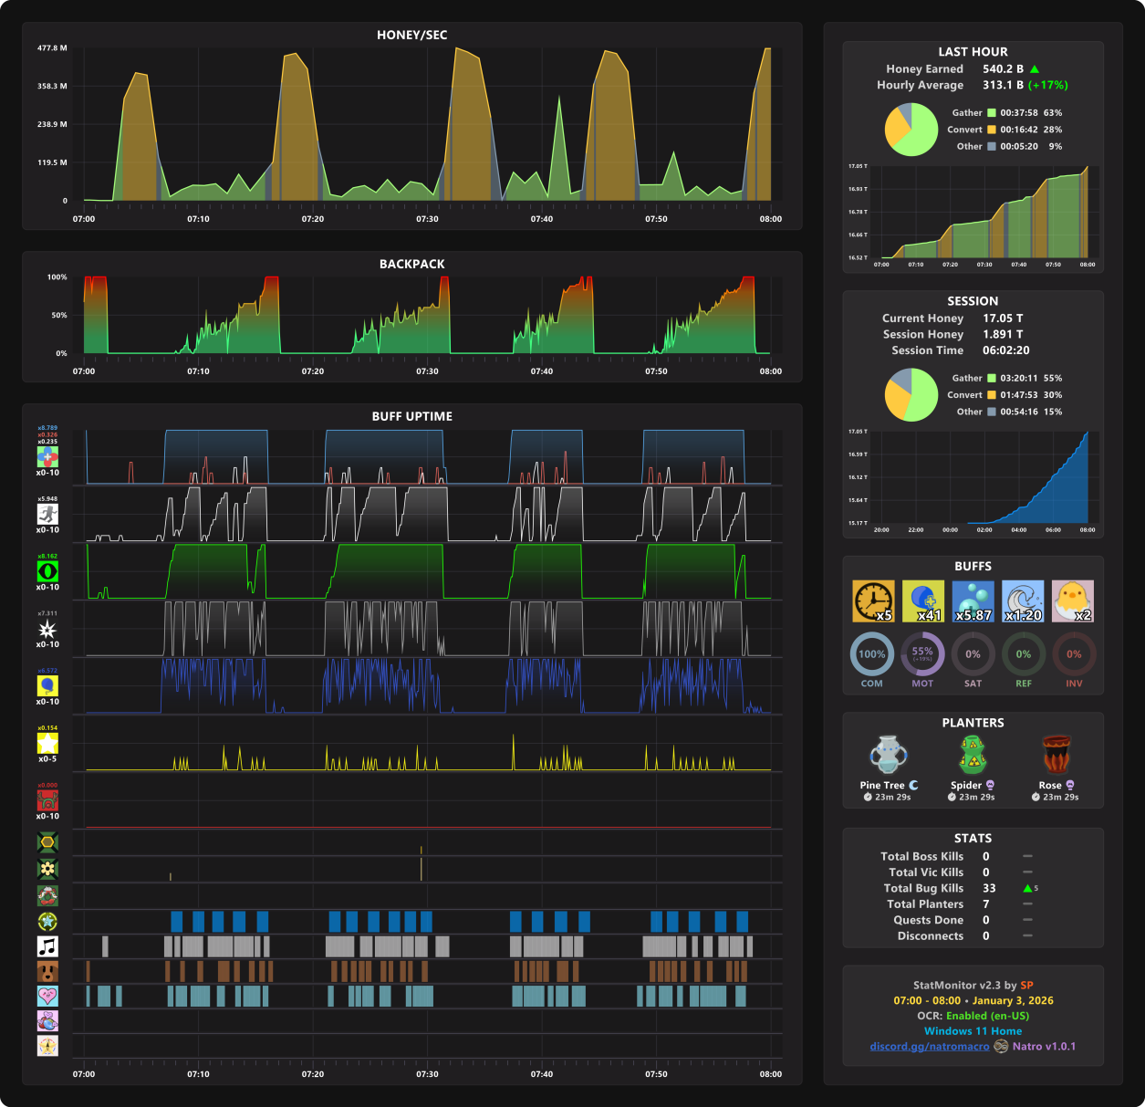Viewport: 1145px width, 1107px height.
Task: Select the Rose planter pot icon
Action: 1057,755
